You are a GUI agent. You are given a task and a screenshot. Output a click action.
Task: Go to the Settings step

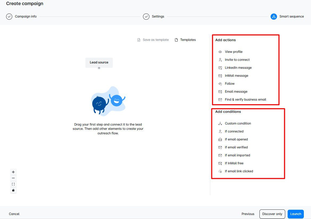pyautogui.click(x=158, y=16)
